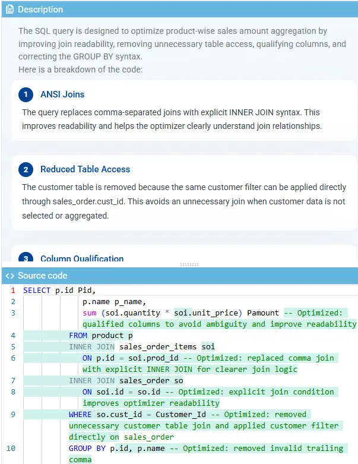Screen dimensions: 358x464
Task: Click line number 10 in source code
Action: (x=11, y=449)
